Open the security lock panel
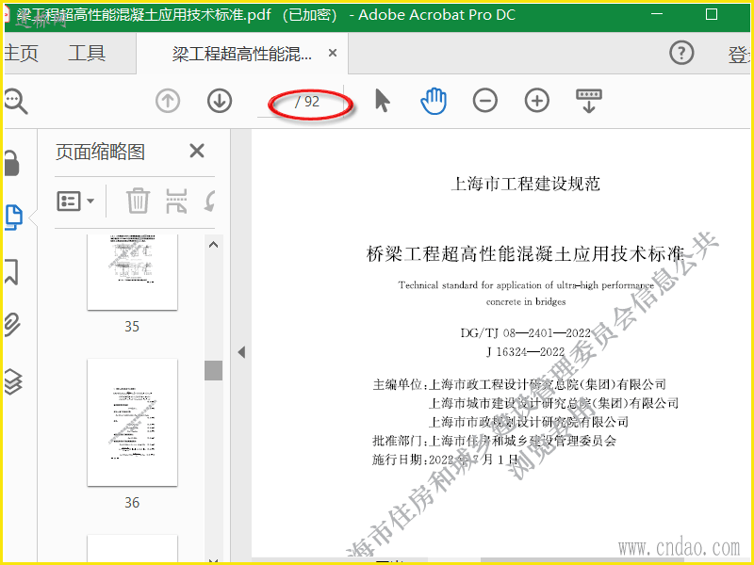This screenshot has width=754, height=565. tap(11, 163)
